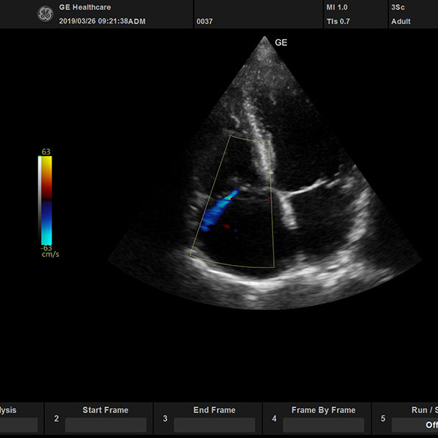Click softkey number '3' label

pos(165,418)
